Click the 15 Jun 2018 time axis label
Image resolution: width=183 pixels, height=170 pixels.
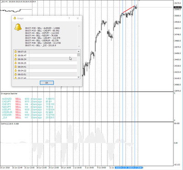pyautogui.click(x=5, y=168)
